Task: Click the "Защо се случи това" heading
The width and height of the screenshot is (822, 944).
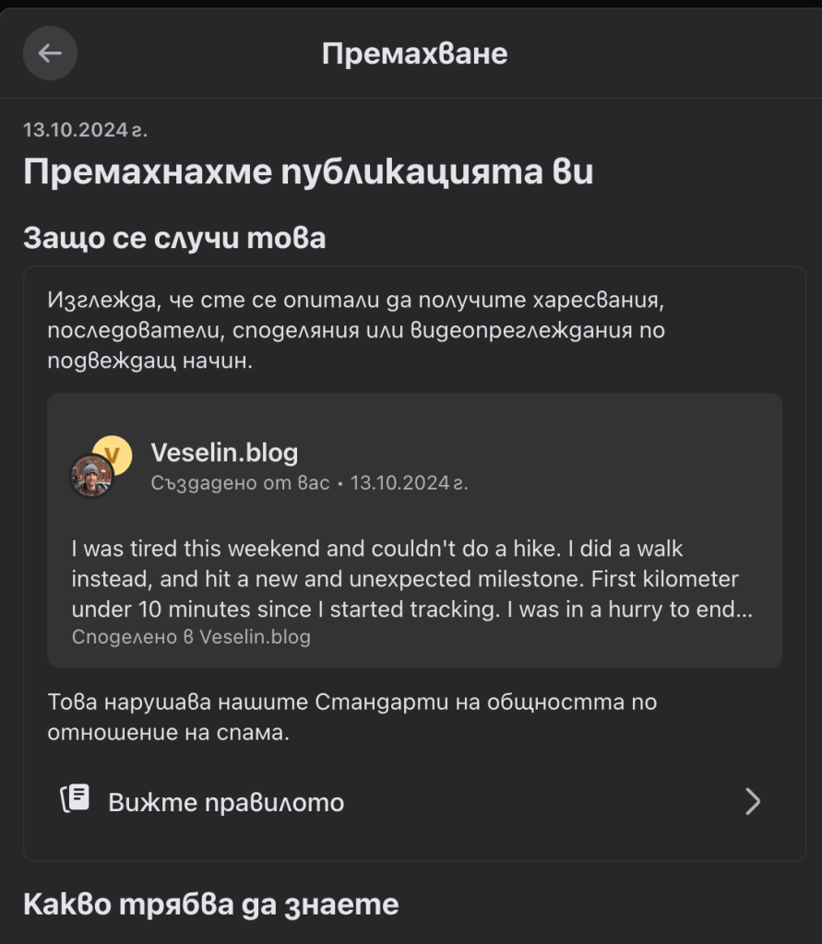Action: click(174, 238)
